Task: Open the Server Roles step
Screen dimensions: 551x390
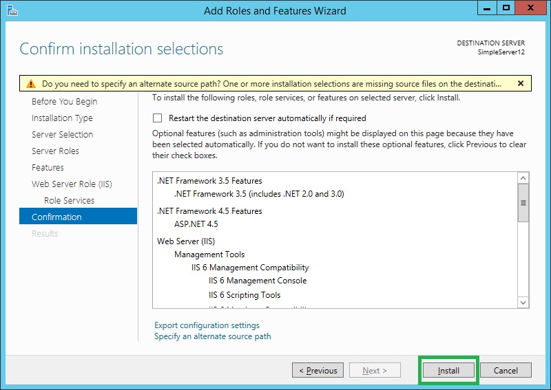Action: [55, 151]
